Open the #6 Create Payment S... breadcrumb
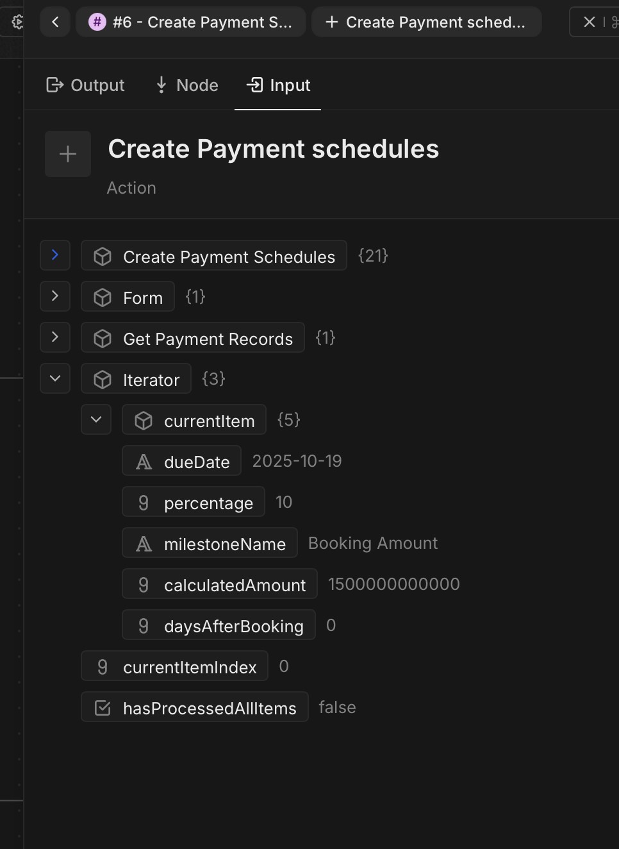 click(x=191, y=22)
